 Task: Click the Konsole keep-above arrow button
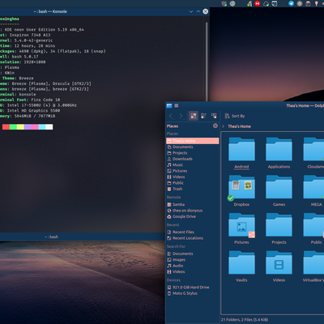198,11
